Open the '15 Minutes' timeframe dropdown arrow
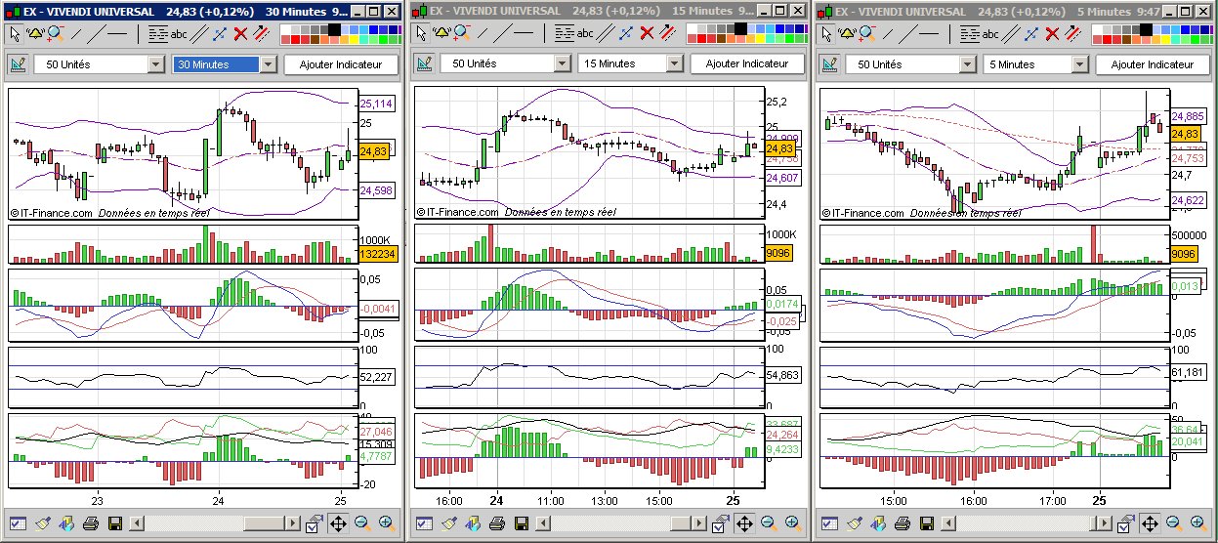The height and width of the screenshot is (543, 1218). point(673,64)
